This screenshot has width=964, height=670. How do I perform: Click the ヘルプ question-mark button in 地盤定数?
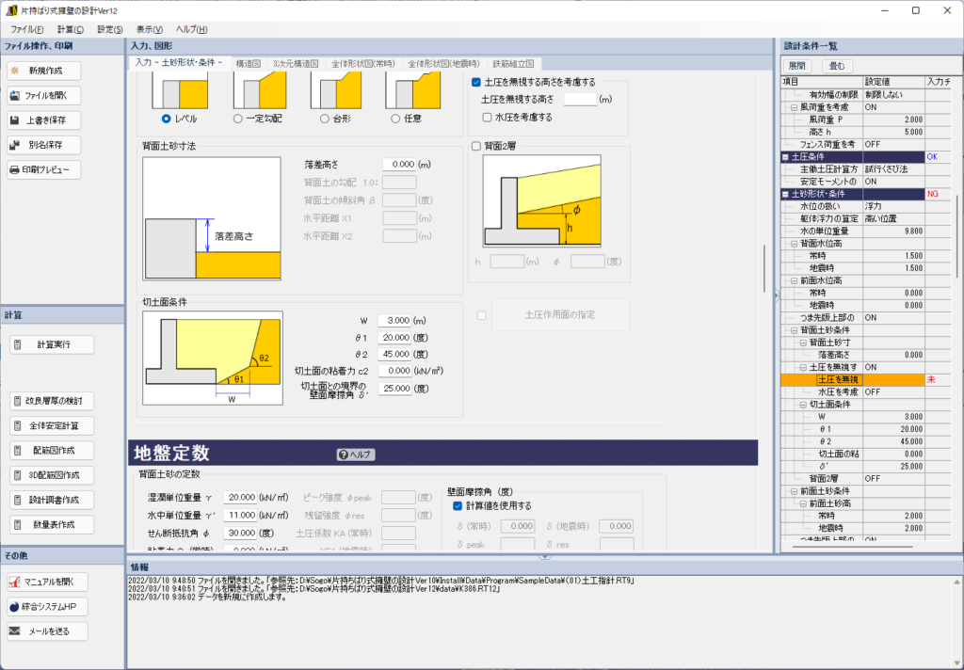[355, 455]
